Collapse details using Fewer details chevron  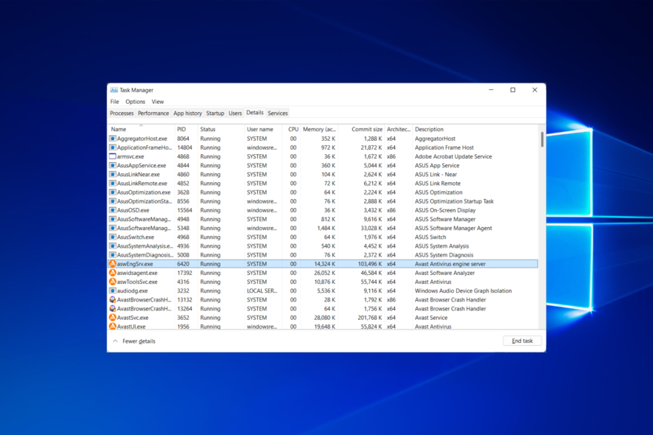[x=116, y=341]
